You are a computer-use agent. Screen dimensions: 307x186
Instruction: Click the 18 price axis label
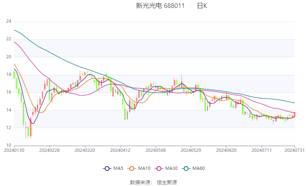9,74
